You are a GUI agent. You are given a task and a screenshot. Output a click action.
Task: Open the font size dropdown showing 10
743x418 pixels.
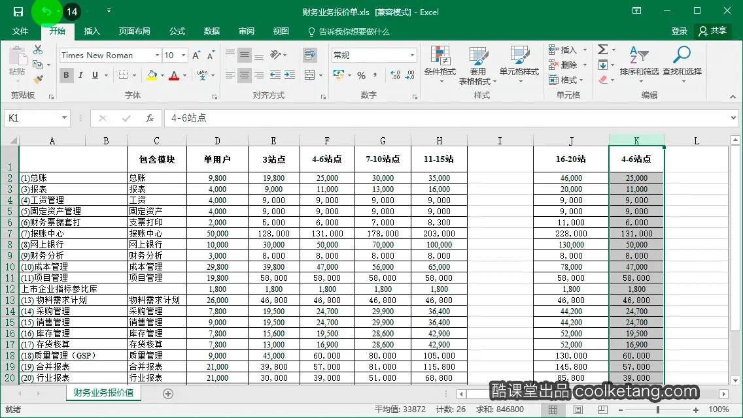point(183,56)
